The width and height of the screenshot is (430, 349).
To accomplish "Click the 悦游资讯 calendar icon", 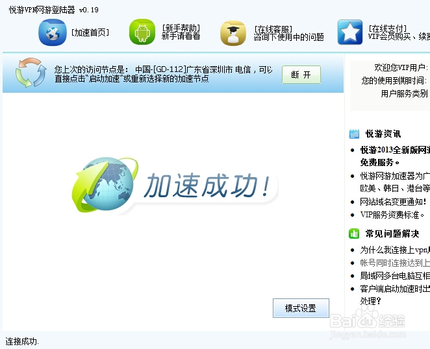I will click(354, 134).
